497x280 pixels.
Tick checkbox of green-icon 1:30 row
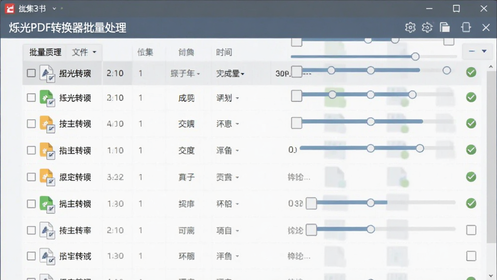(x=31, y=204)
